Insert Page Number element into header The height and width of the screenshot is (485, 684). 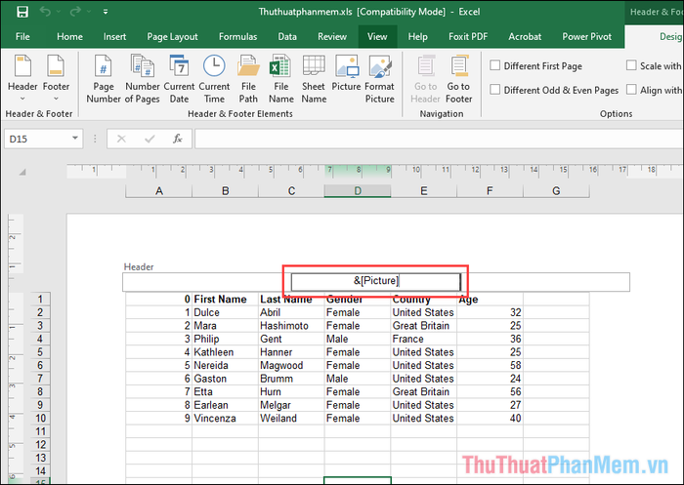pos(104,77)
